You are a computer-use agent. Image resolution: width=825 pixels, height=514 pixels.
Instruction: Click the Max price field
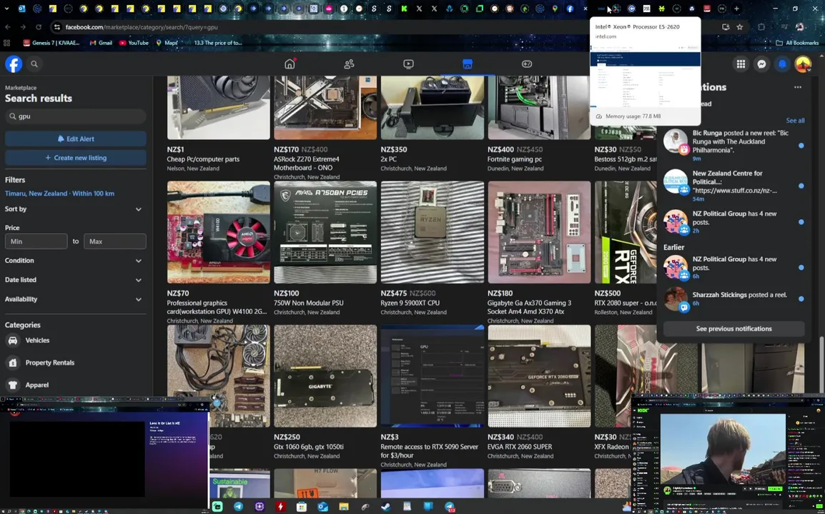coord(114,241)
